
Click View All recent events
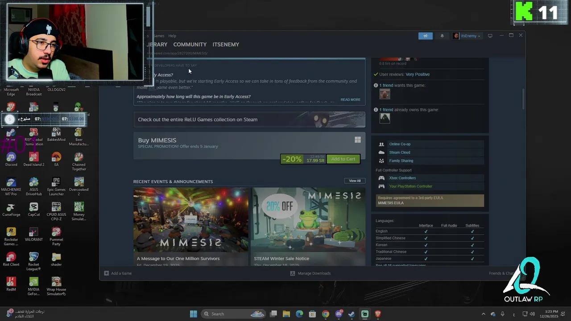click(355, 181)
